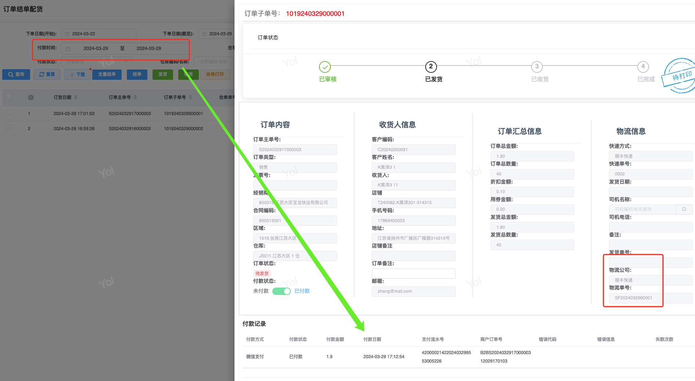This screenshot has height=381, width=695.
Task: Check the row 1 order checkbox
Action: tap(8, 112)
